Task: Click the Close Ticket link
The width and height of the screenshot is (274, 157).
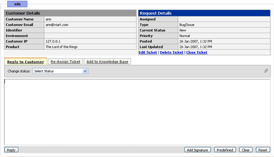Action: tap(197, 52)
